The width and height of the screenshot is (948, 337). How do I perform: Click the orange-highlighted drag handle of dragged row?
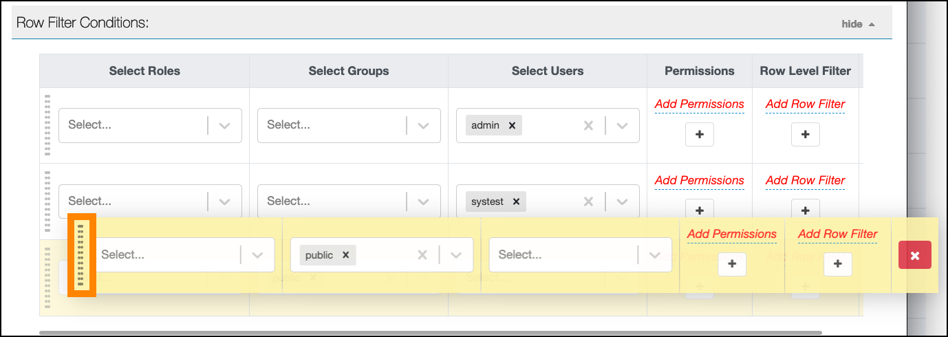(x=81, y=254)
